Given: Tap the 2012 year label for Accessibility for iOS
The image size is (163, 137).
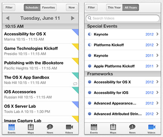Looking at the screenshot, I should tap(149, 93).
